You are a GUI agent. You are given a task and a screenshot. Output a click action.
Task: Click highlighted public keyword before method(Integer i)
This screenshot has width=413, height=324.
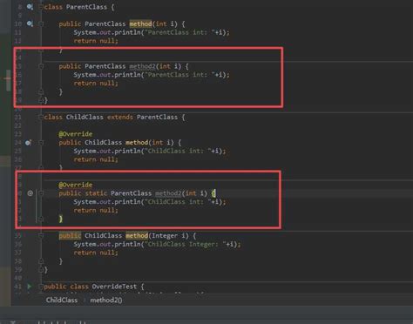[x=70, y=236]
